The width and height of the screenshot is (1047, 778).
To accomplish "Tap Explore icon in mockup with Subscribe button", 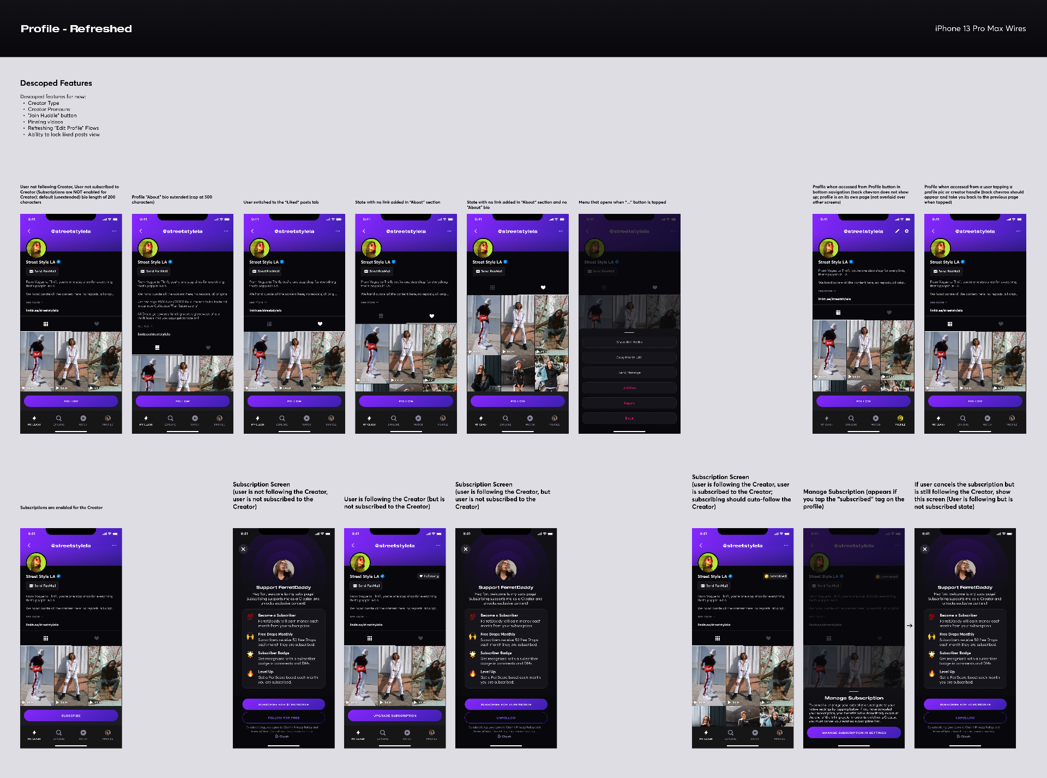I will pos(59,733).
